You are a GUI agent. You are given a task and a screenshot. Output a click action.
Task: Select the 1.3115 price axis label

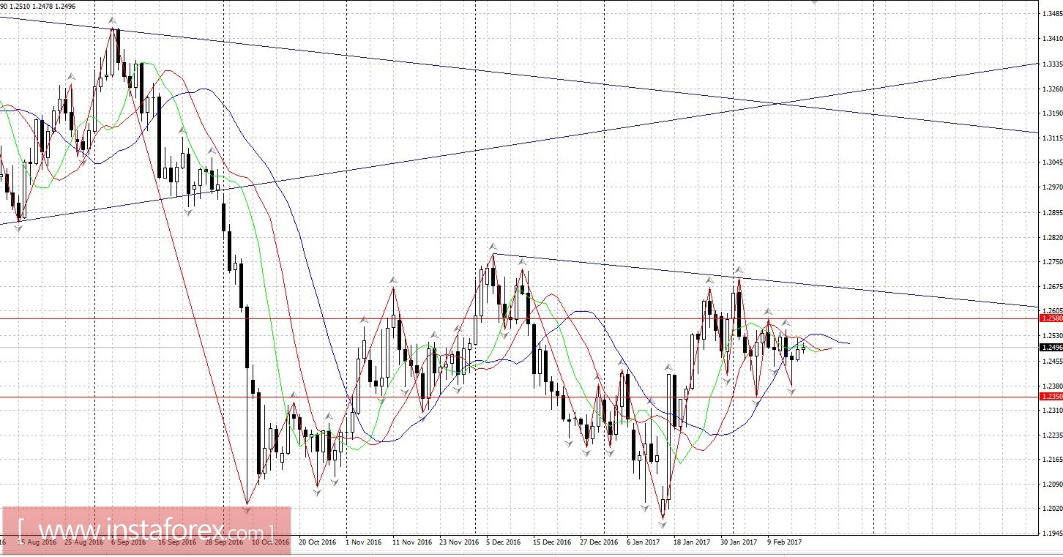1051,138
